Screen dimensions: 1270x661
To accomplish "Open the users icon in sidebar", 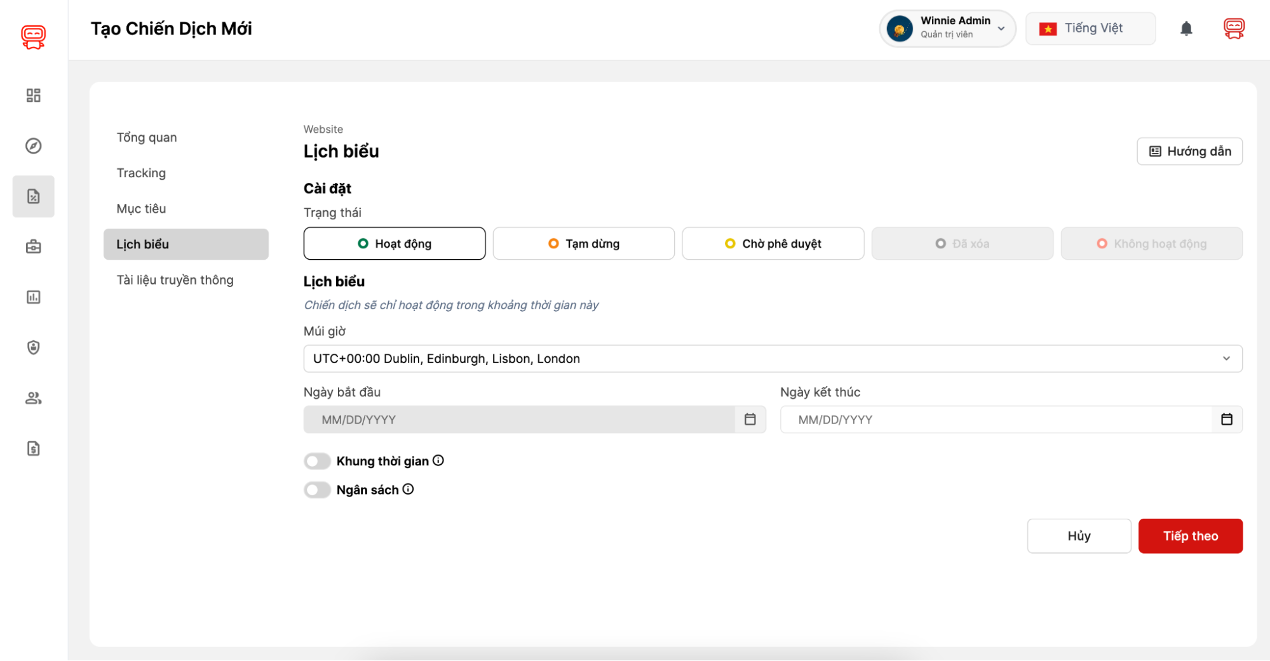I will point(33,398).
